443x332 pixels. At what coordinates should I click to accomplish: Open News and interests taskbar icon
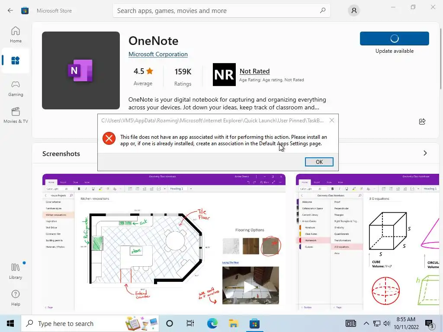(x=350, y=323)
